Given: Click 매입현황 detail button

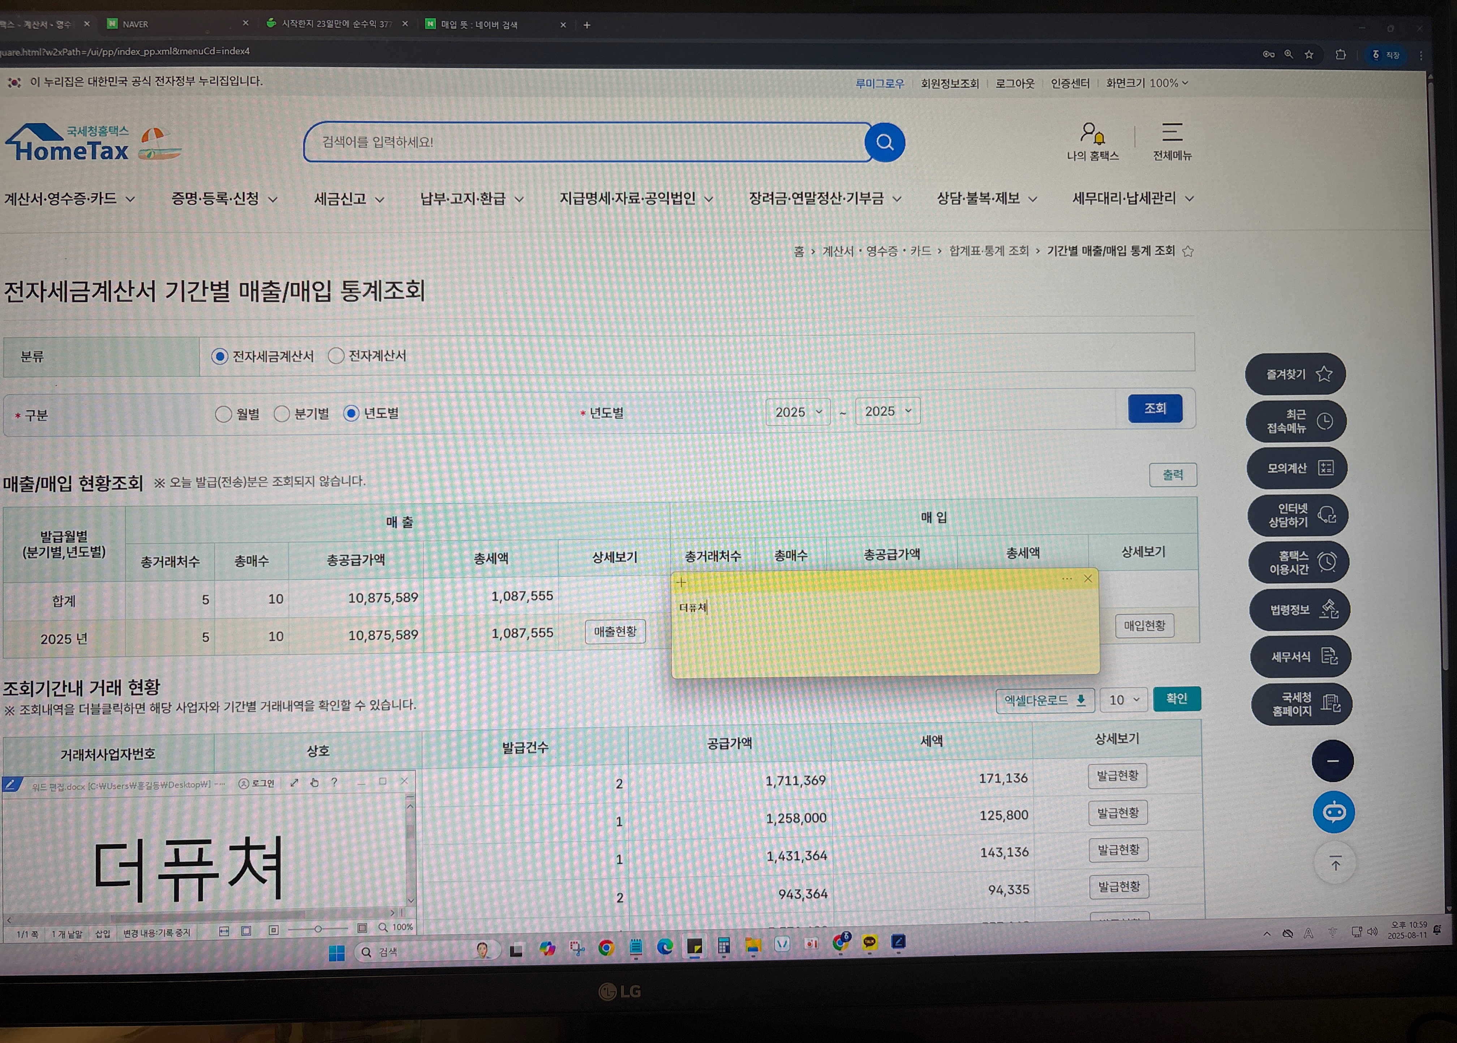Looking at the screenshot, I should [x=1144, y=626].
